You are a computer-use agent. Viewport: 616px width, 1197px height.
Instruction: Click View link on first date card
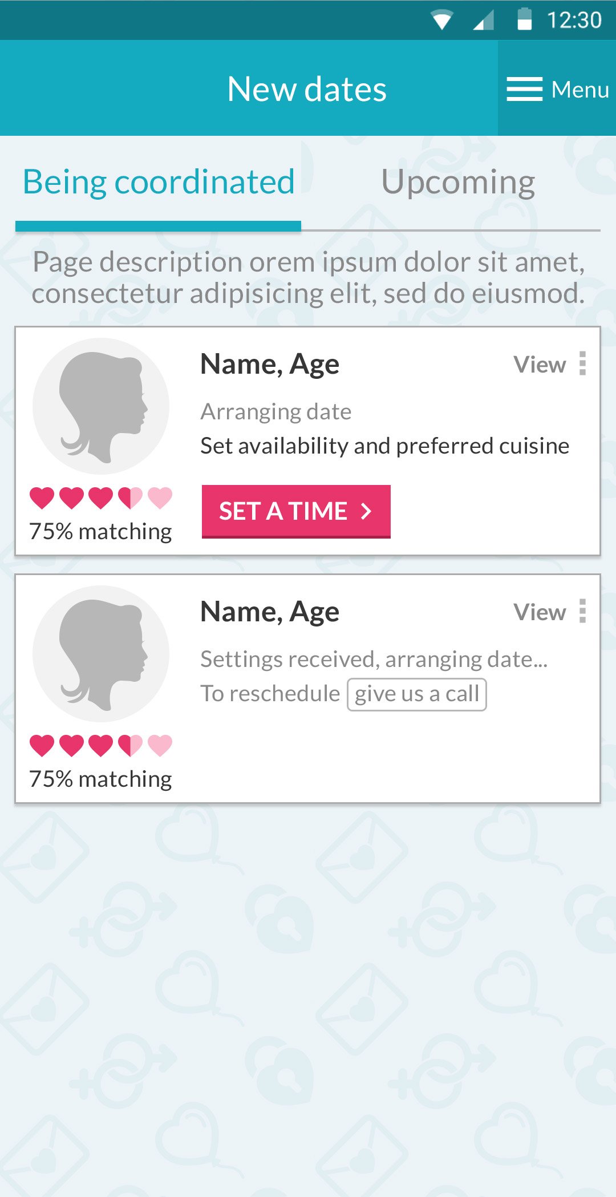pos(540,365)
